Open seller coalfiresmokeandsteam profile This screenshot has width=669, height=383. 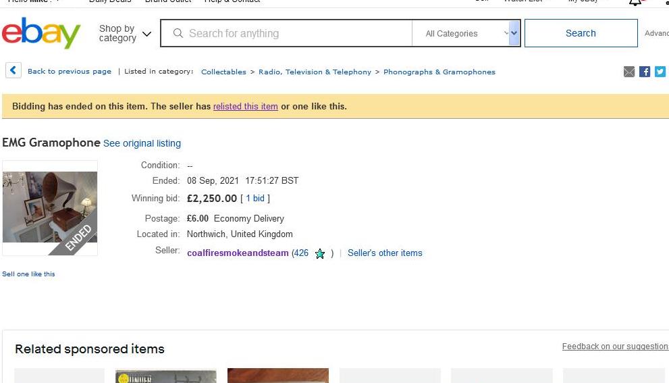(238, 253)
